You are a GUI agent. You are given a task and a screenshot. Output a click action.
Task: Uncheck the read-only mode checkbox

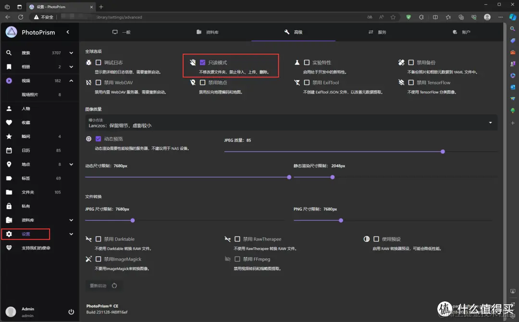point(203,62)
